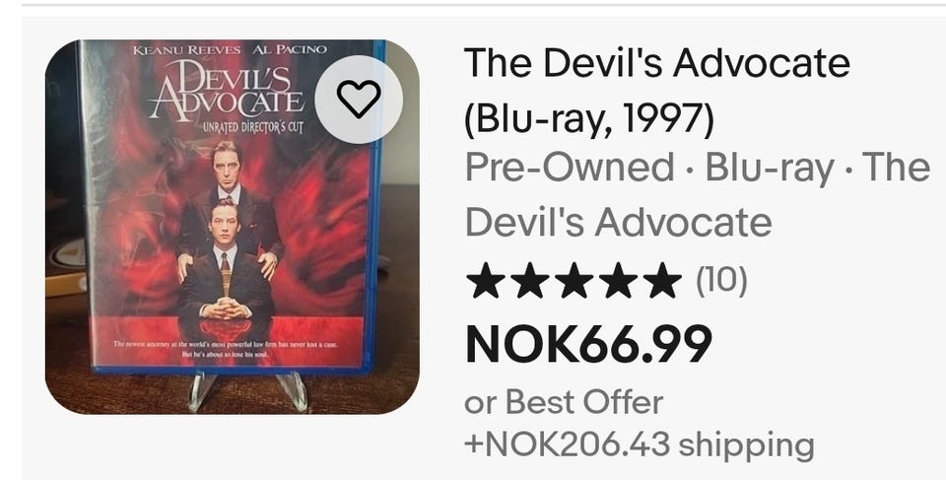Viewport: 946px width, 480px height.
Task: Open the Devil's Advocate Blu-ray cover photo
Action: 233,227
